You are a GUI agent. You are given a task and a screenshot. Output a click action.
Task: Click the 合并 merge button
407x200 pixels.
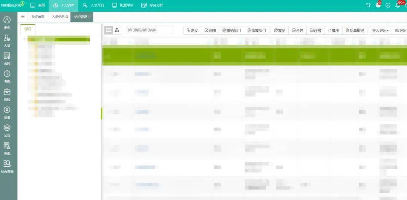(297, 31)
